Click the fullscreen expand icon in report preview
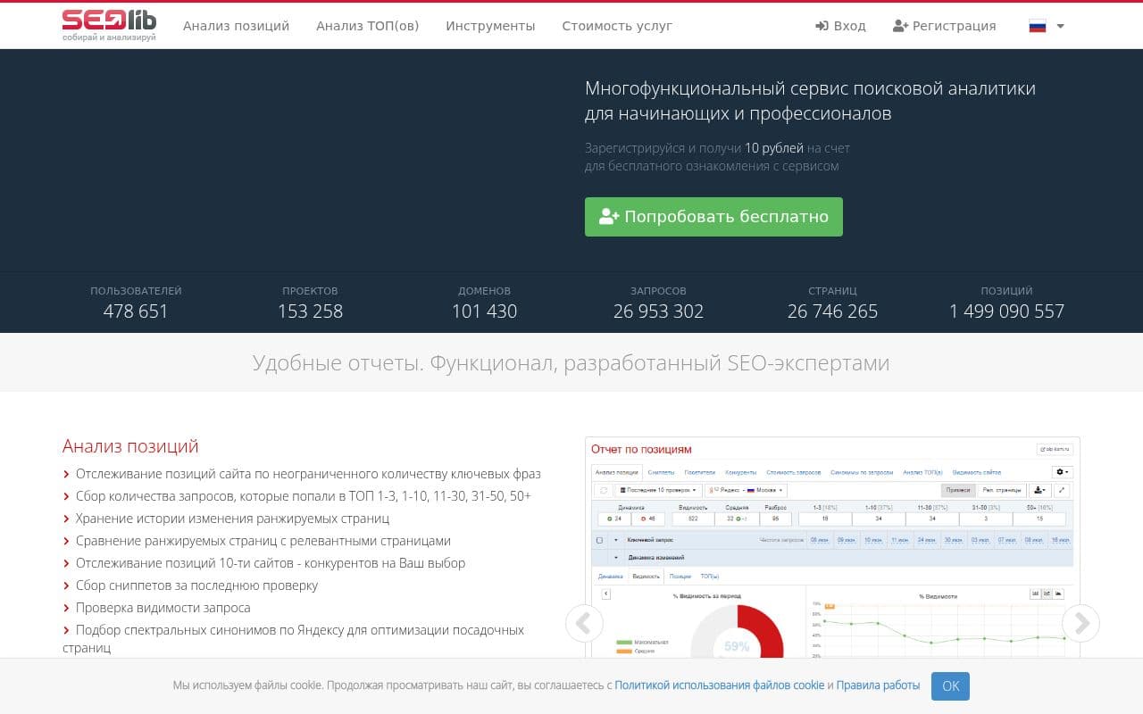The width and height of the screenshot is (1143, 714). pos(1062,490)
